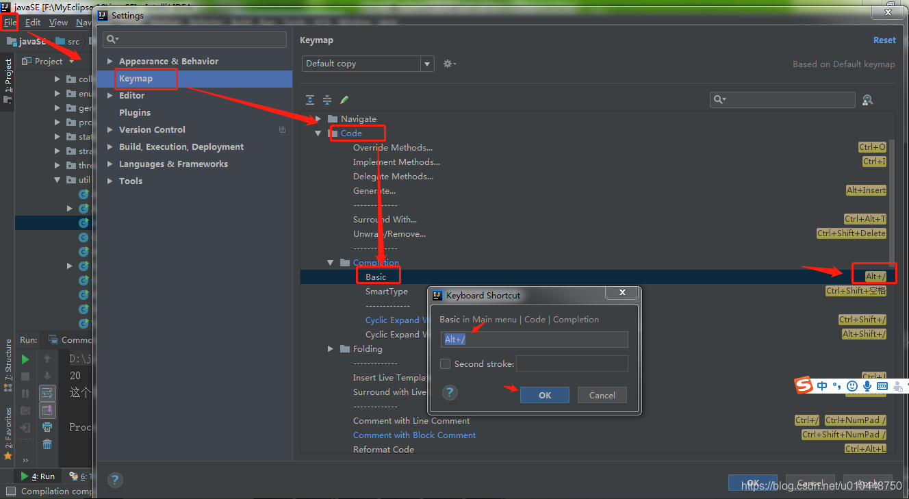Click Cancel in the Keyboard Shortcut dialog
Viewport: 909px width, 499px height.
pos(602,395)
